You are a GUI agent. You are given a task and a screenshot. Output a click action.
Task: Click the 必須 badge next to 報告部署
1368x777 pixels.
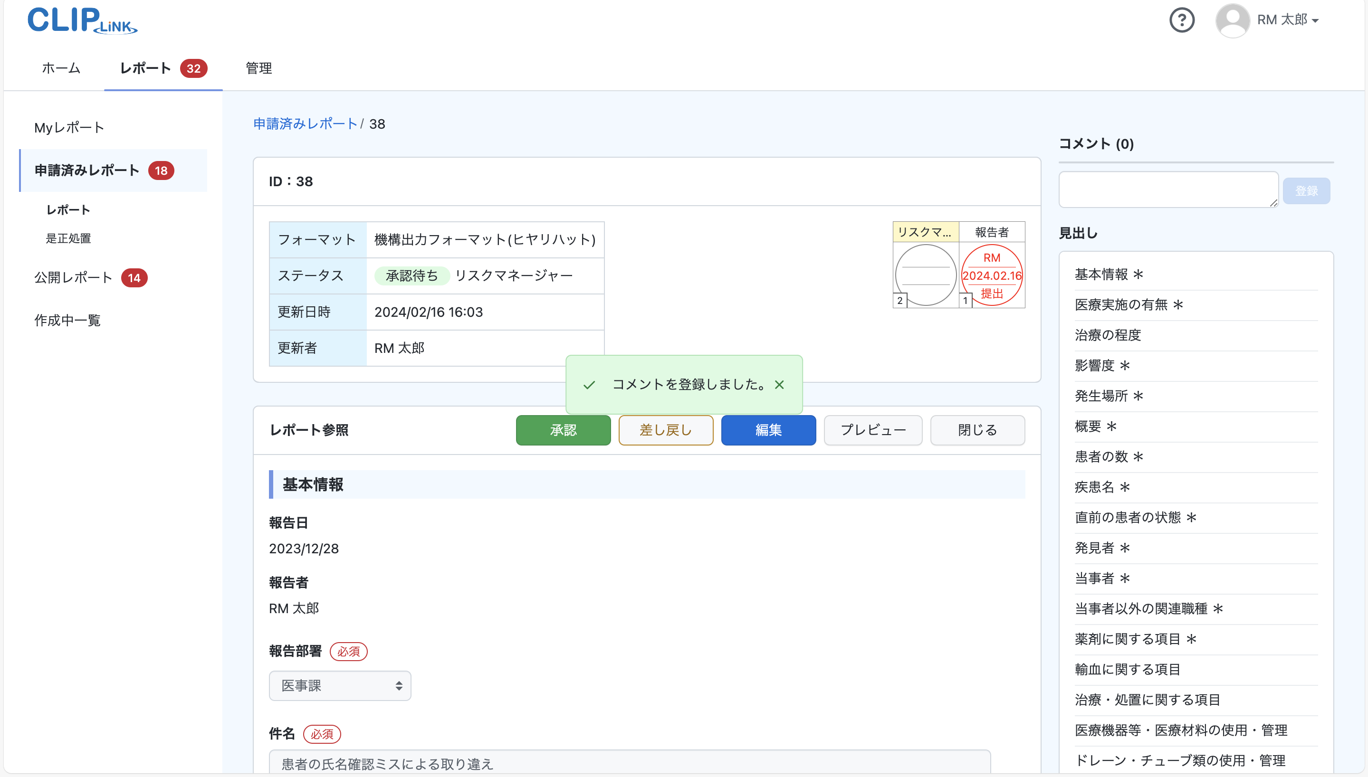(x=349, y=652)
